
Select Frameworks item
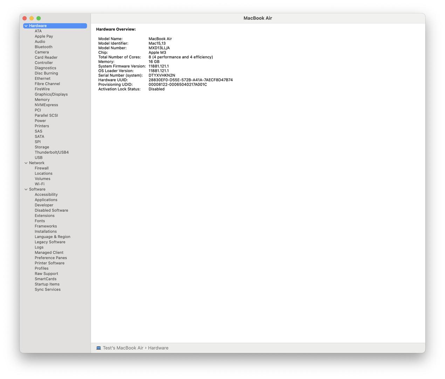(x=46, y=226)
